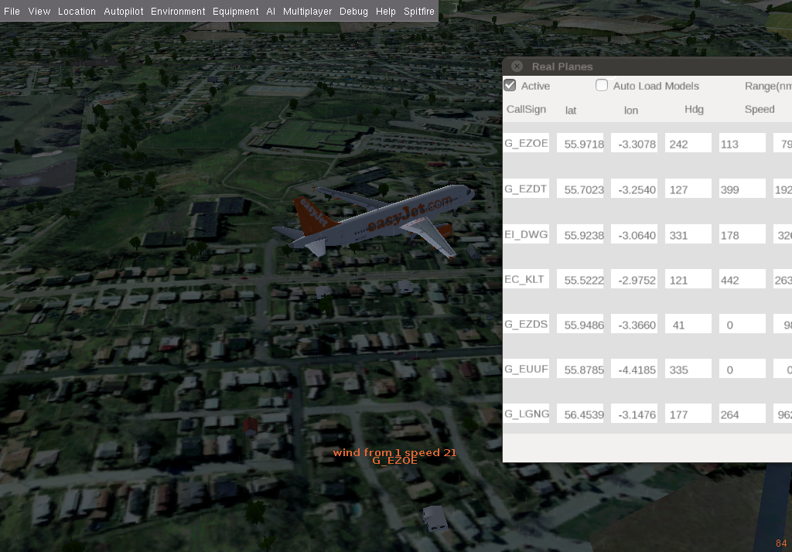
Task: Click EC_KLT speed field showing 442
Action: coord(742,280)
